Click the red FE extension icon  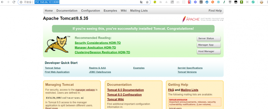pos(190,2)
